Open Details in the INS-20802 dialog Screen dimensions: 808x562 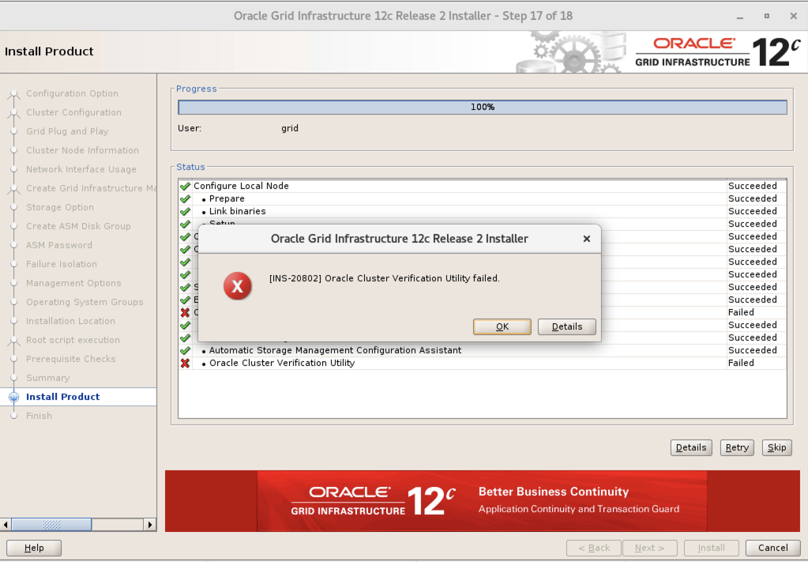[x=567, y=326]
